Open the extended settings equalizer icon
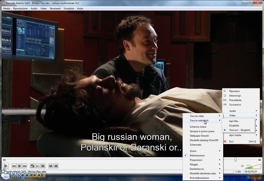 (43, 166)
